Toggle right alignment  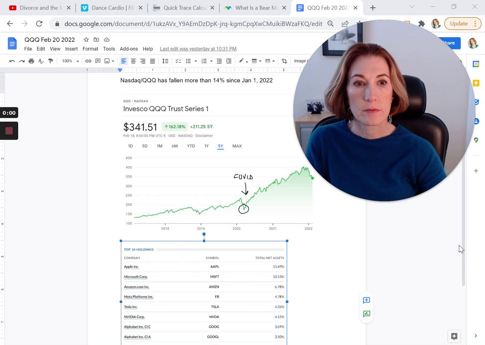(143, 61)
